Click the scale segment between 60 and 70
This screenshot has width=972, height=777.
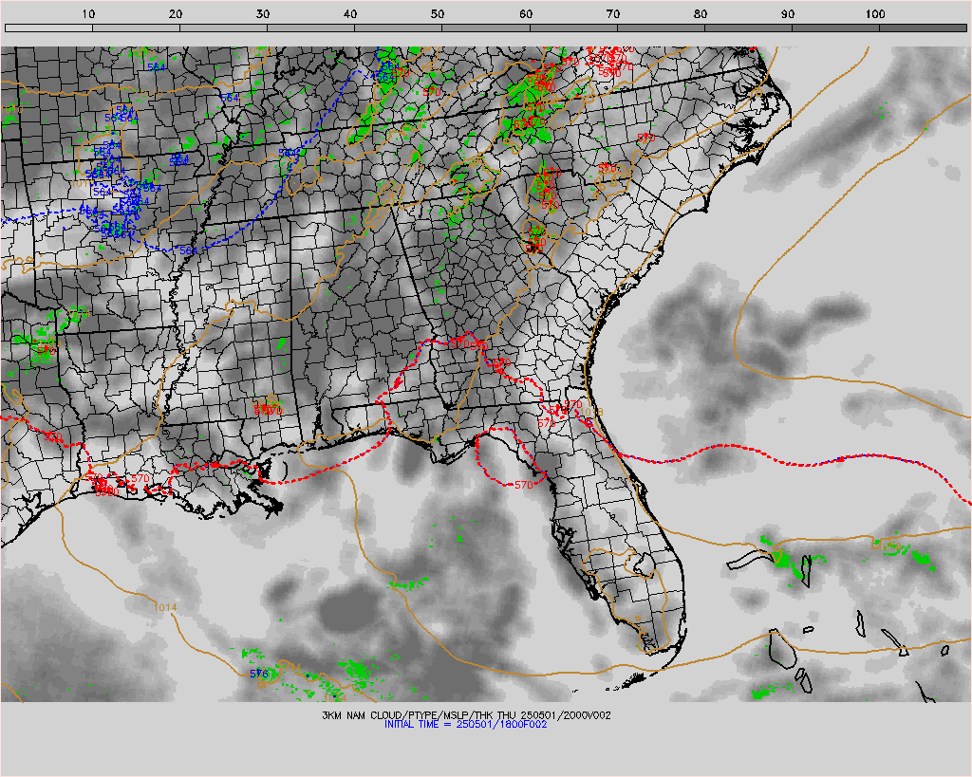573,28
